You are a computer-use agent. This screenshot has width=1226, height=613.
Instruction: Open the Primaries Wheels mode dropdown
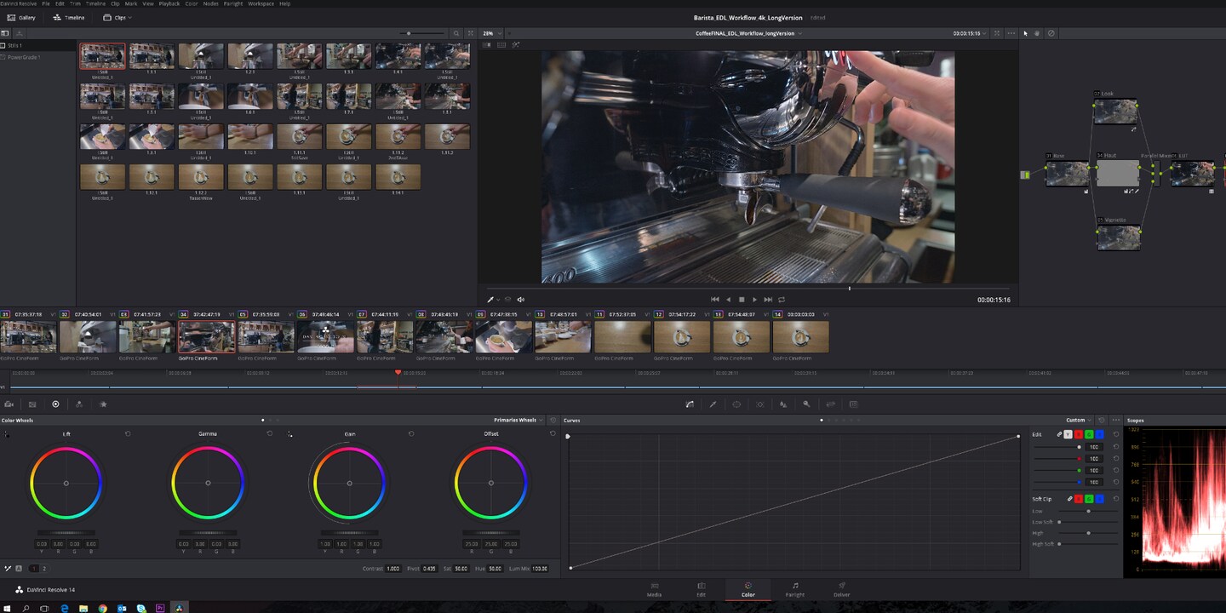tap(518, 420)
